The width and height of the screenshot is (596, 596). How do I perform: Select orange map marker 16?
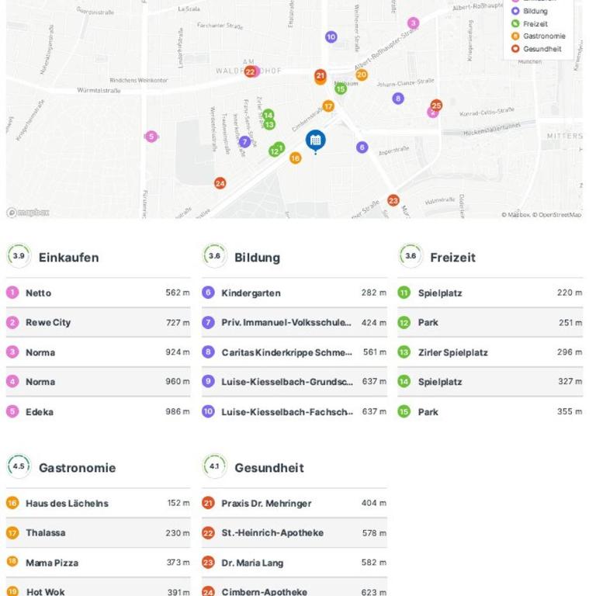296,158
